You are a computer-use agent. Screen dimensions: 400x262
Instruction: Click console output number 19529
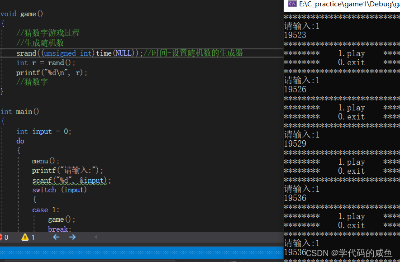295,143
